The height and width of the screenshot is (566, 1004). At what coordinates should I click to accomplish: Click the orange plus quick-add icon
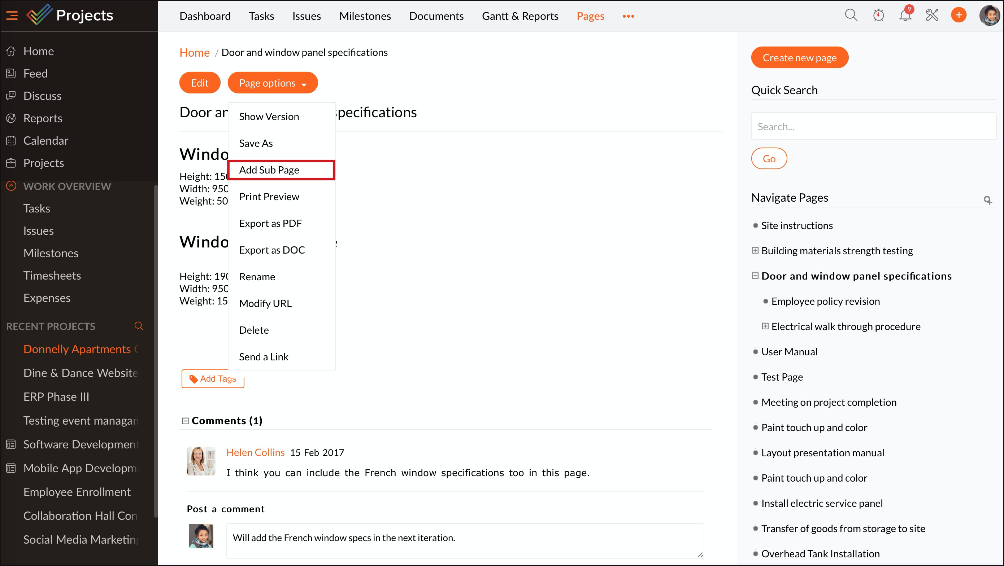pos(959,16)
